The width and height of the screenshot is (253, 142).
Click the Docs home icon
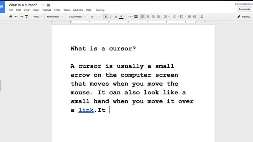point(2,7)
